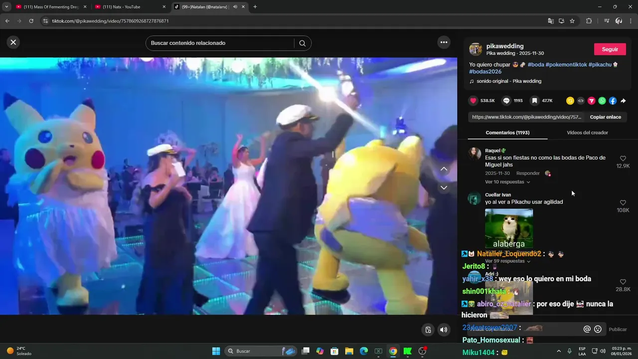Get the embed code icon
The height and width of the screenshot is (359, 638).
(x=581, y=101)
